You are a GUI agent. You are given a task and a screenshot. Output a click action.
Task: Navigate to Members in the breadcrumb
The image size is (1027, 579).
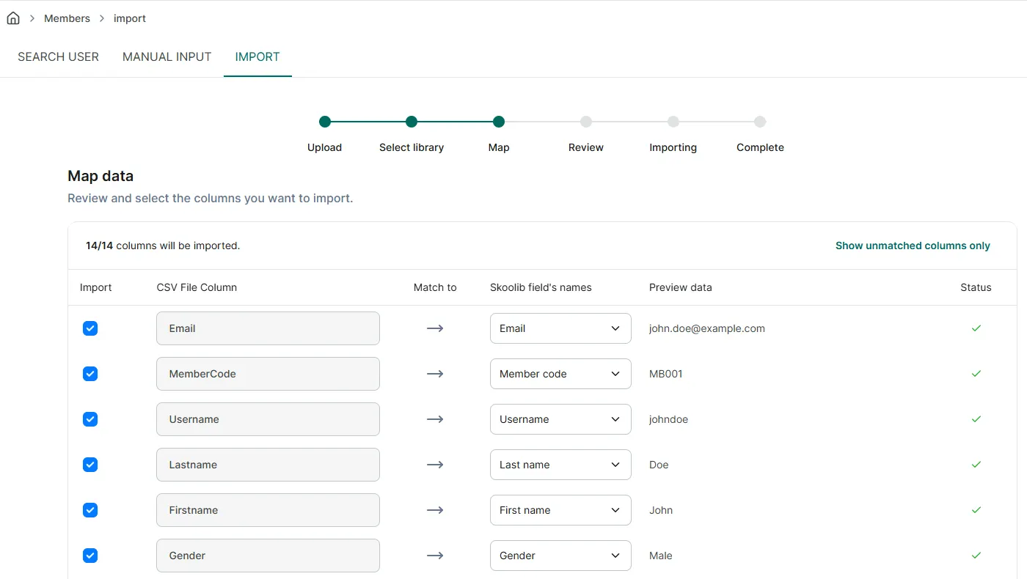click(67, 18)
